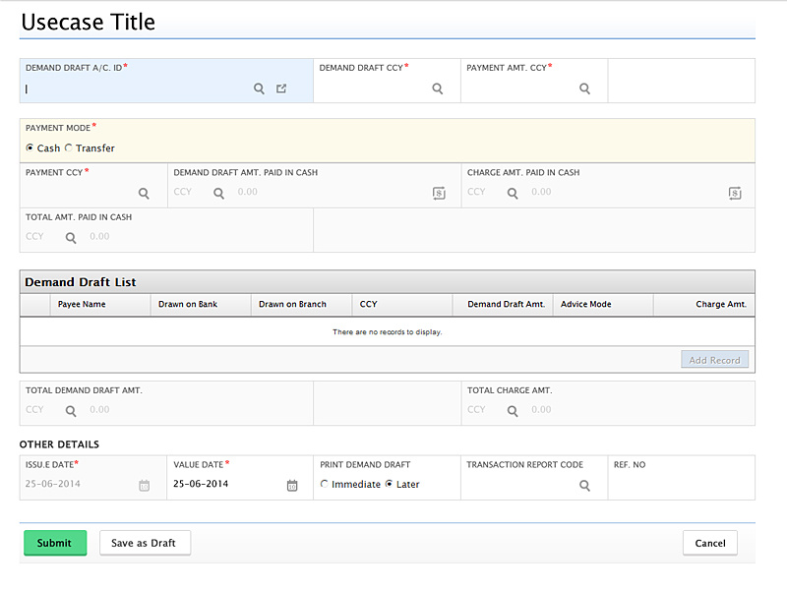The width and height of the screenshot is (787, 590).
Task: Open denomination icon for Demand Draft Amt. Paid in Cash
Action: 439,194
